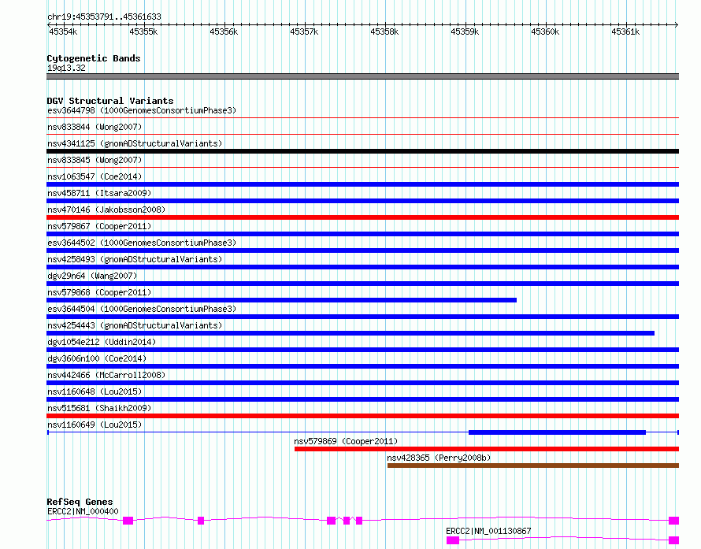Click the 45359k ruler tick label

coord(465,32)
